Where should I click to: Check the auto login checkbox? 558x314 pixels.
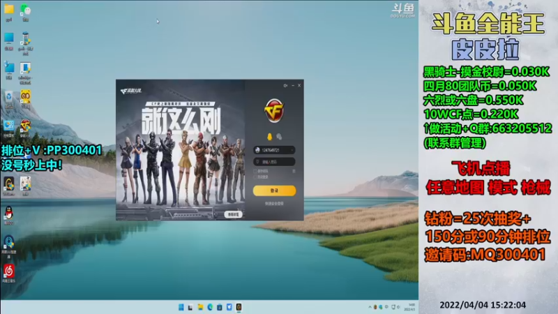(x=255, y=177)
